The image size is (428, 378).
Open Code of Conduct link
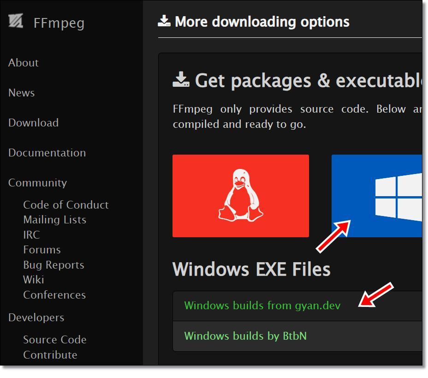(x=66, y=205)
